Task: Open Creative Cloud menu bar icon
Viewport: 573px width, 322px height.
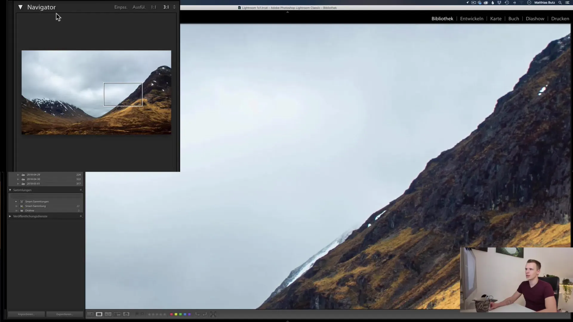Action: click(x=486, y=2)
